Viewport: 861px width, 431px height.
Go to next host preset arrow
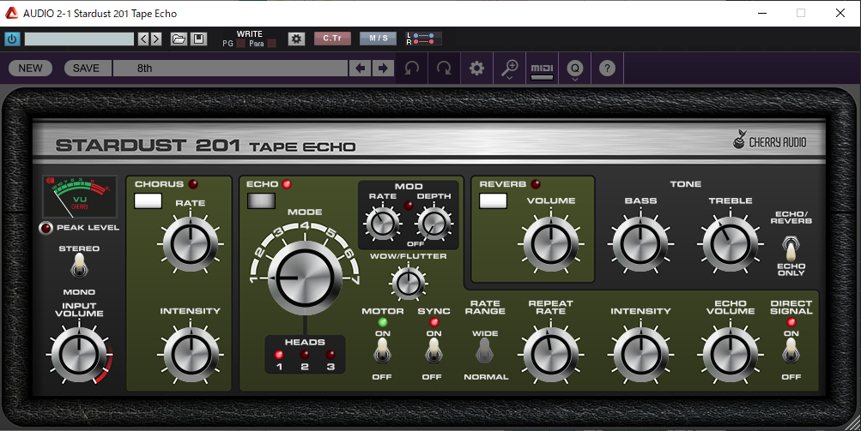click(156, 39)
